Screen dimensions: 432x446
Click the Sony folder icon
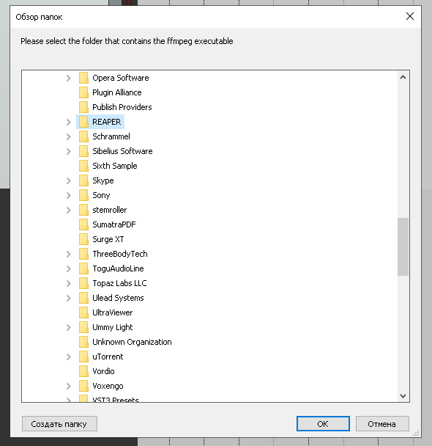83,195
